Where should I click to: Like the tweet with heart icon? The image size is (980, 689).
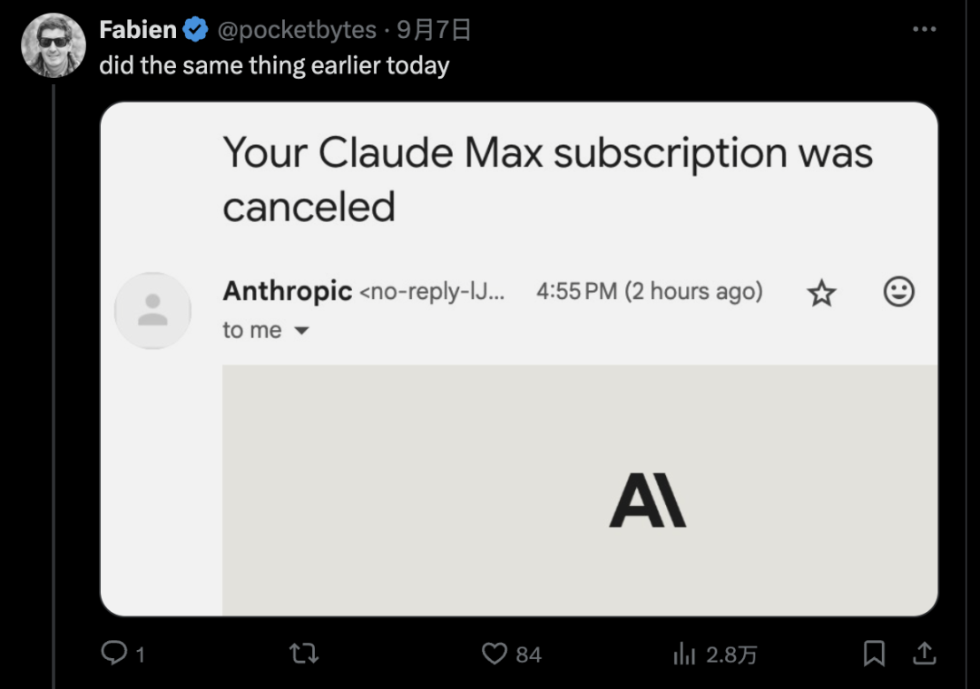tap(495, 654)
